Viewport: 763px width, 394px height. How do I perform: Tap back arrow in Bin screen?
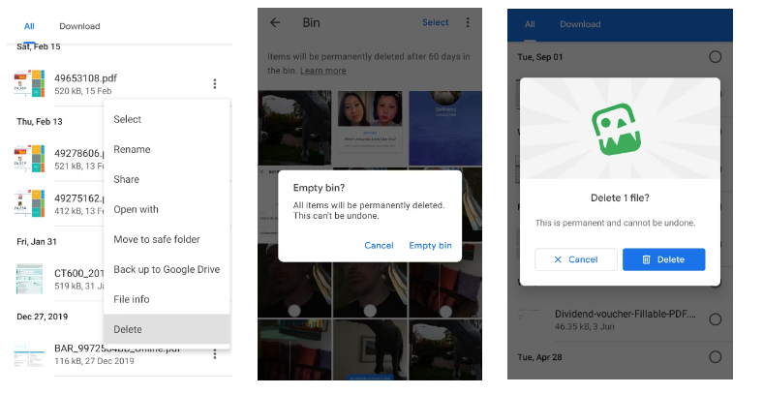coord(275,22)
